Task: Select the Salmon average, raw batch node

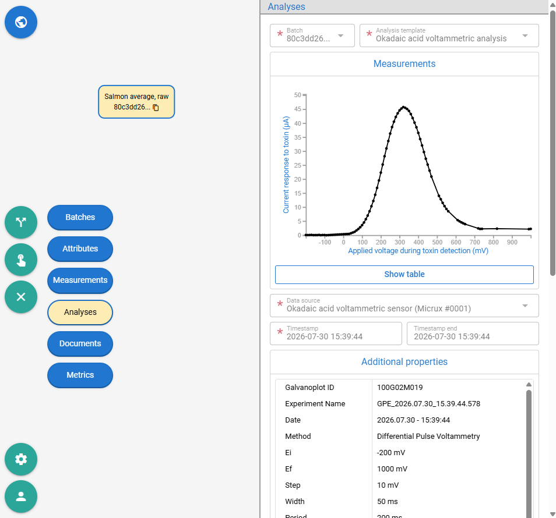Action: (x=136, y=102)
